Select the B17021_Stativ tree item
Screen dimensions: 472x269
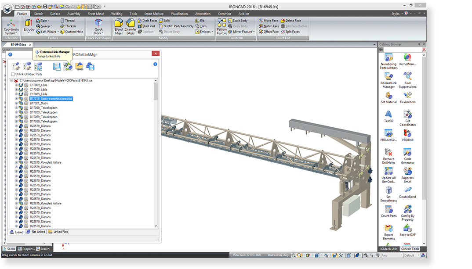(x=39, y=104)
